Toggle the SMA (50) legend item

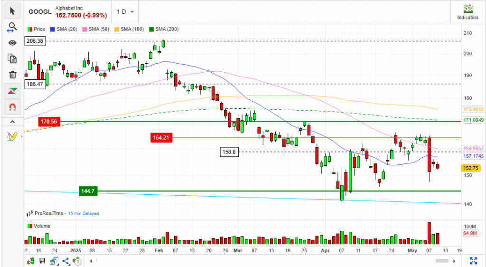tap(96, 29)
